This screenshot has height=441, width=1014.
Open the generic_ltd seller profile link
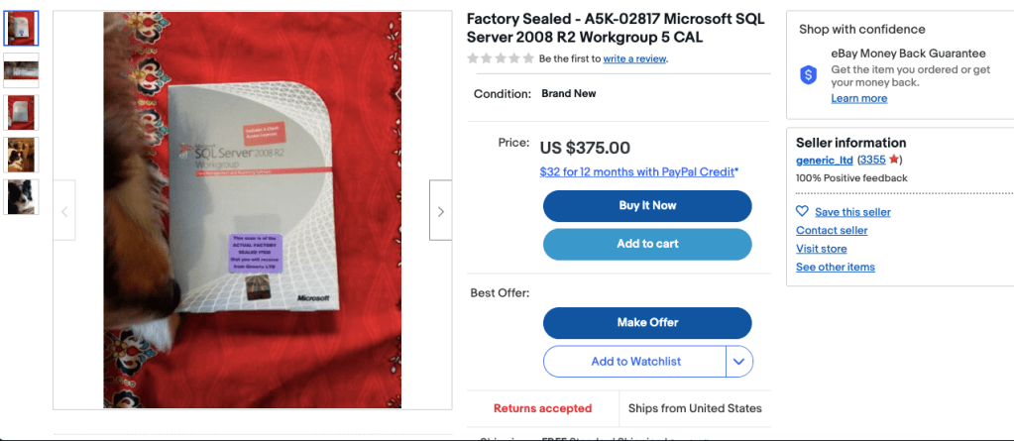tap(825, 160)
